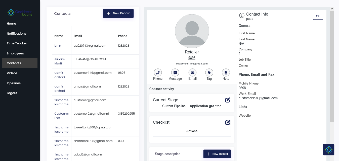Click the 9898 phone number link

(x=192, y=58)
